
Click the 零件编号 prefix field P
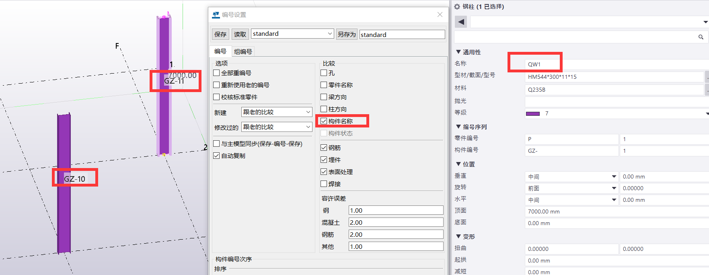(571, 139)
